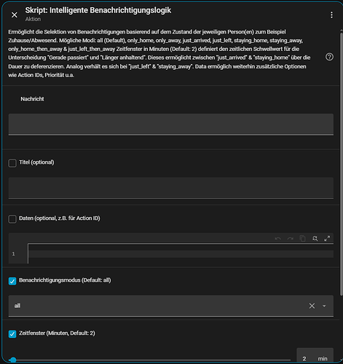
Task: Copy code editor content with clipboard icon
Action: tap(303, 239)
